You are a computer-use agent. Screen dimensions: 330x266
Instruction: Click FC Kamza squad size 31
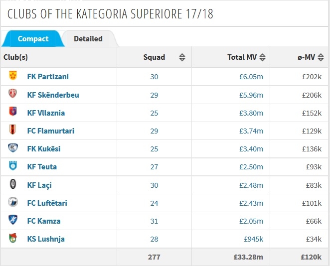coord(154,221)
